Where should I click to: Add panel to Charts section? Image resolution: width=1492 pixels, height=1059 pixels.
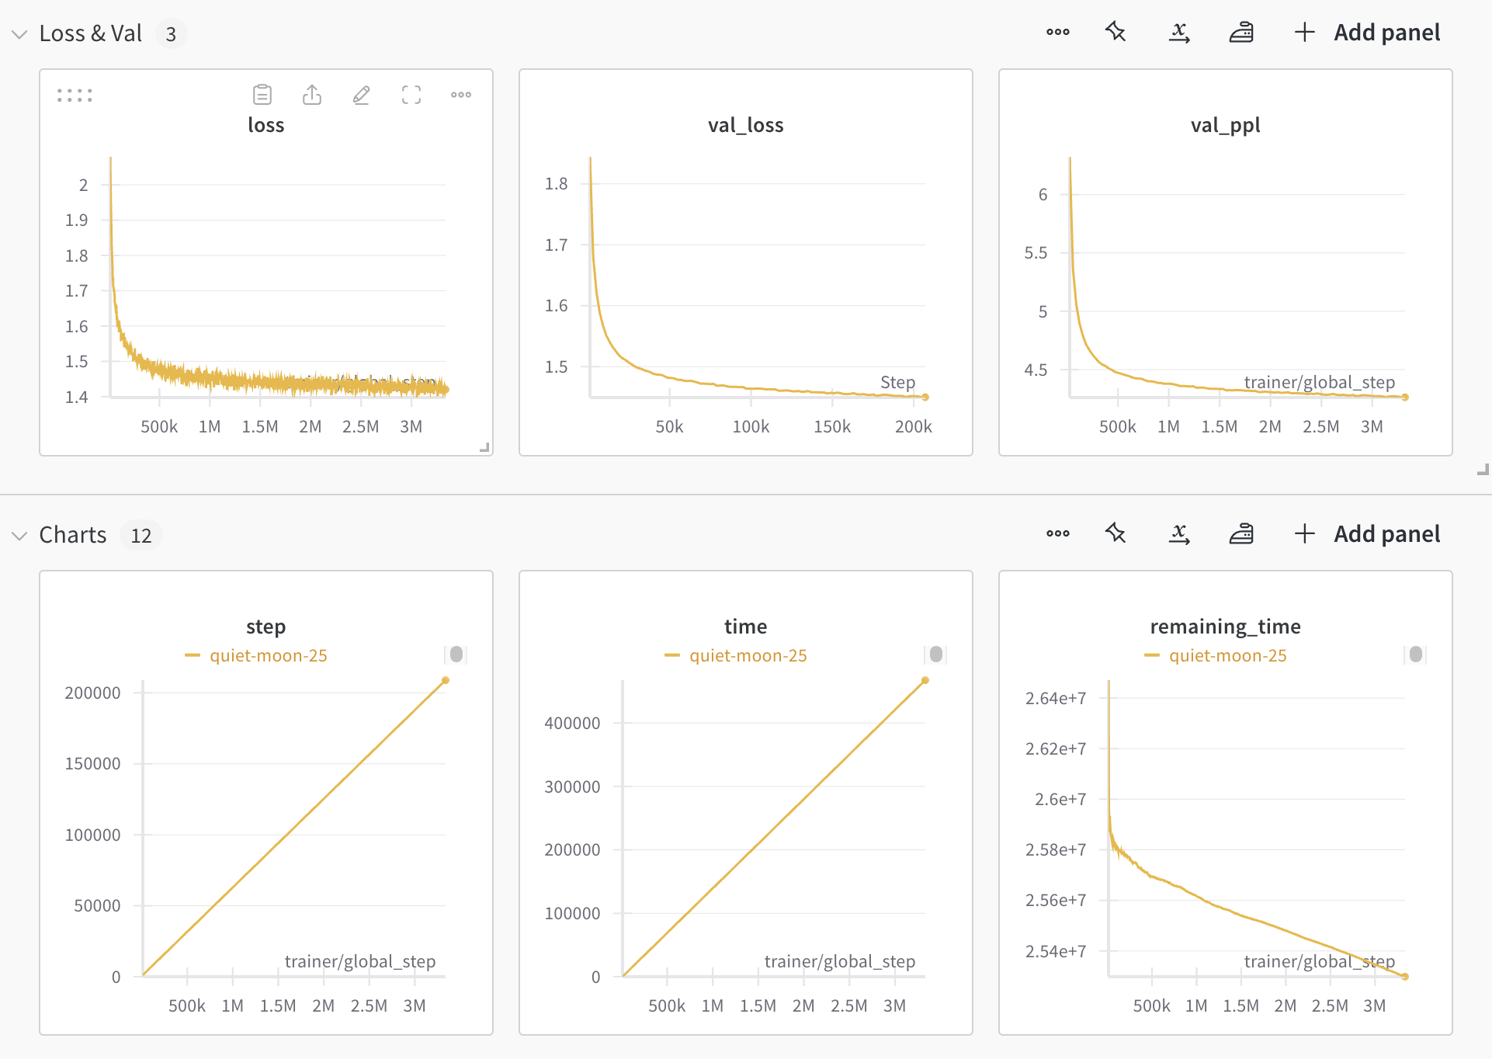pyautogui.click(x=1367, y=534)
